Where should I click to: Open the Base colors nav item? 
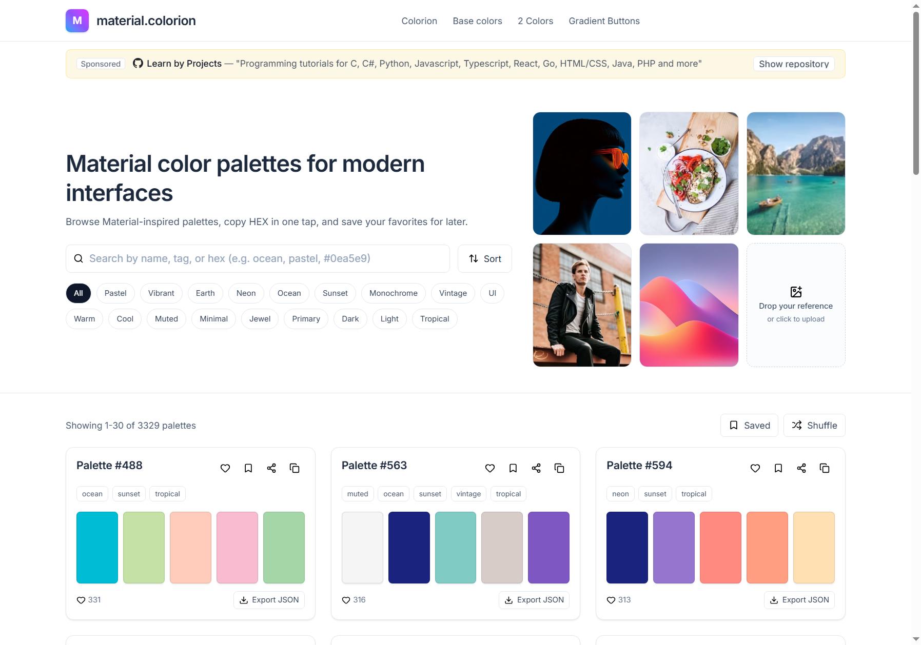(477, 21)
